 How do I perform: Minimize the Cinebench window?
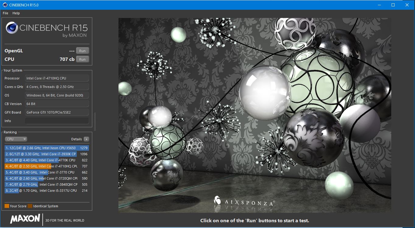pos(379,5)
